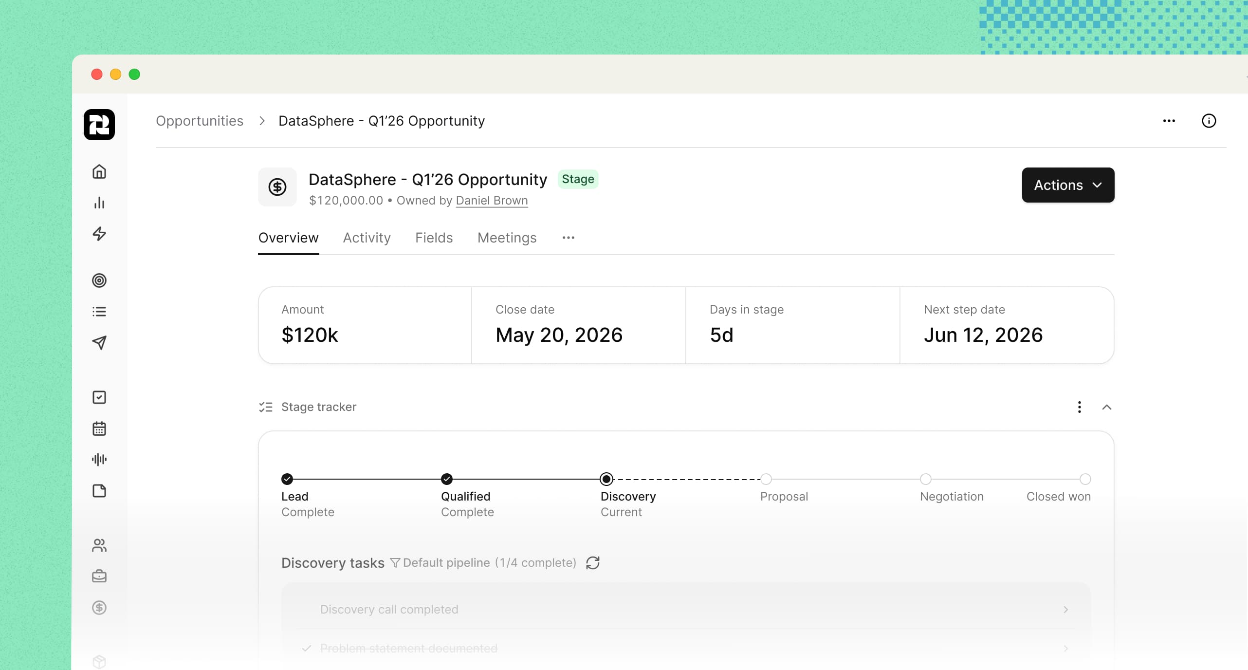
Task: Open the briefcase accounts icon in sidebar
Action: click(99, 576)
